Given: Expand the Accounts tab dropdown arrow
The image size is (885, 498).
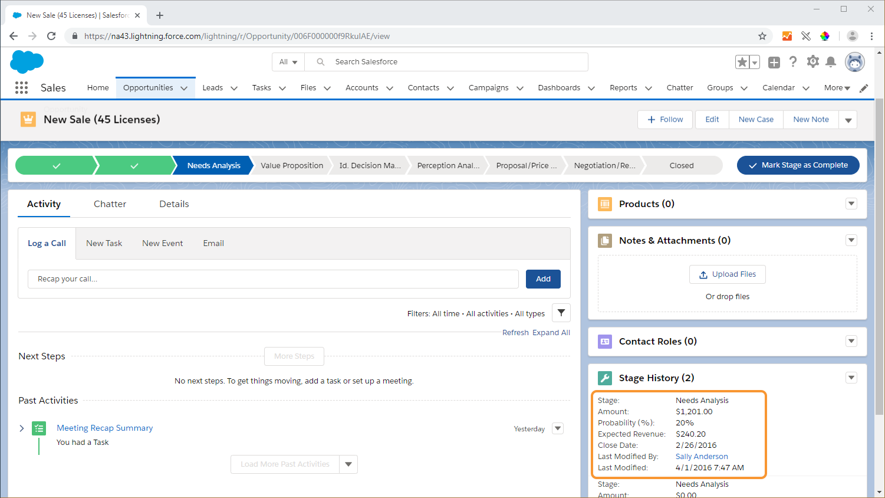Looking at the screenshot, I should [390, 89].
